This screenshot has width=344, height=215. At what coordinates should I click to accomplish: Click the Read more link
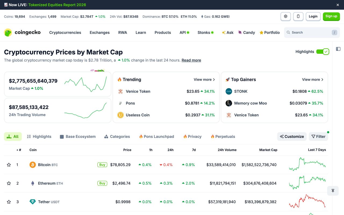tap(191, 60)
